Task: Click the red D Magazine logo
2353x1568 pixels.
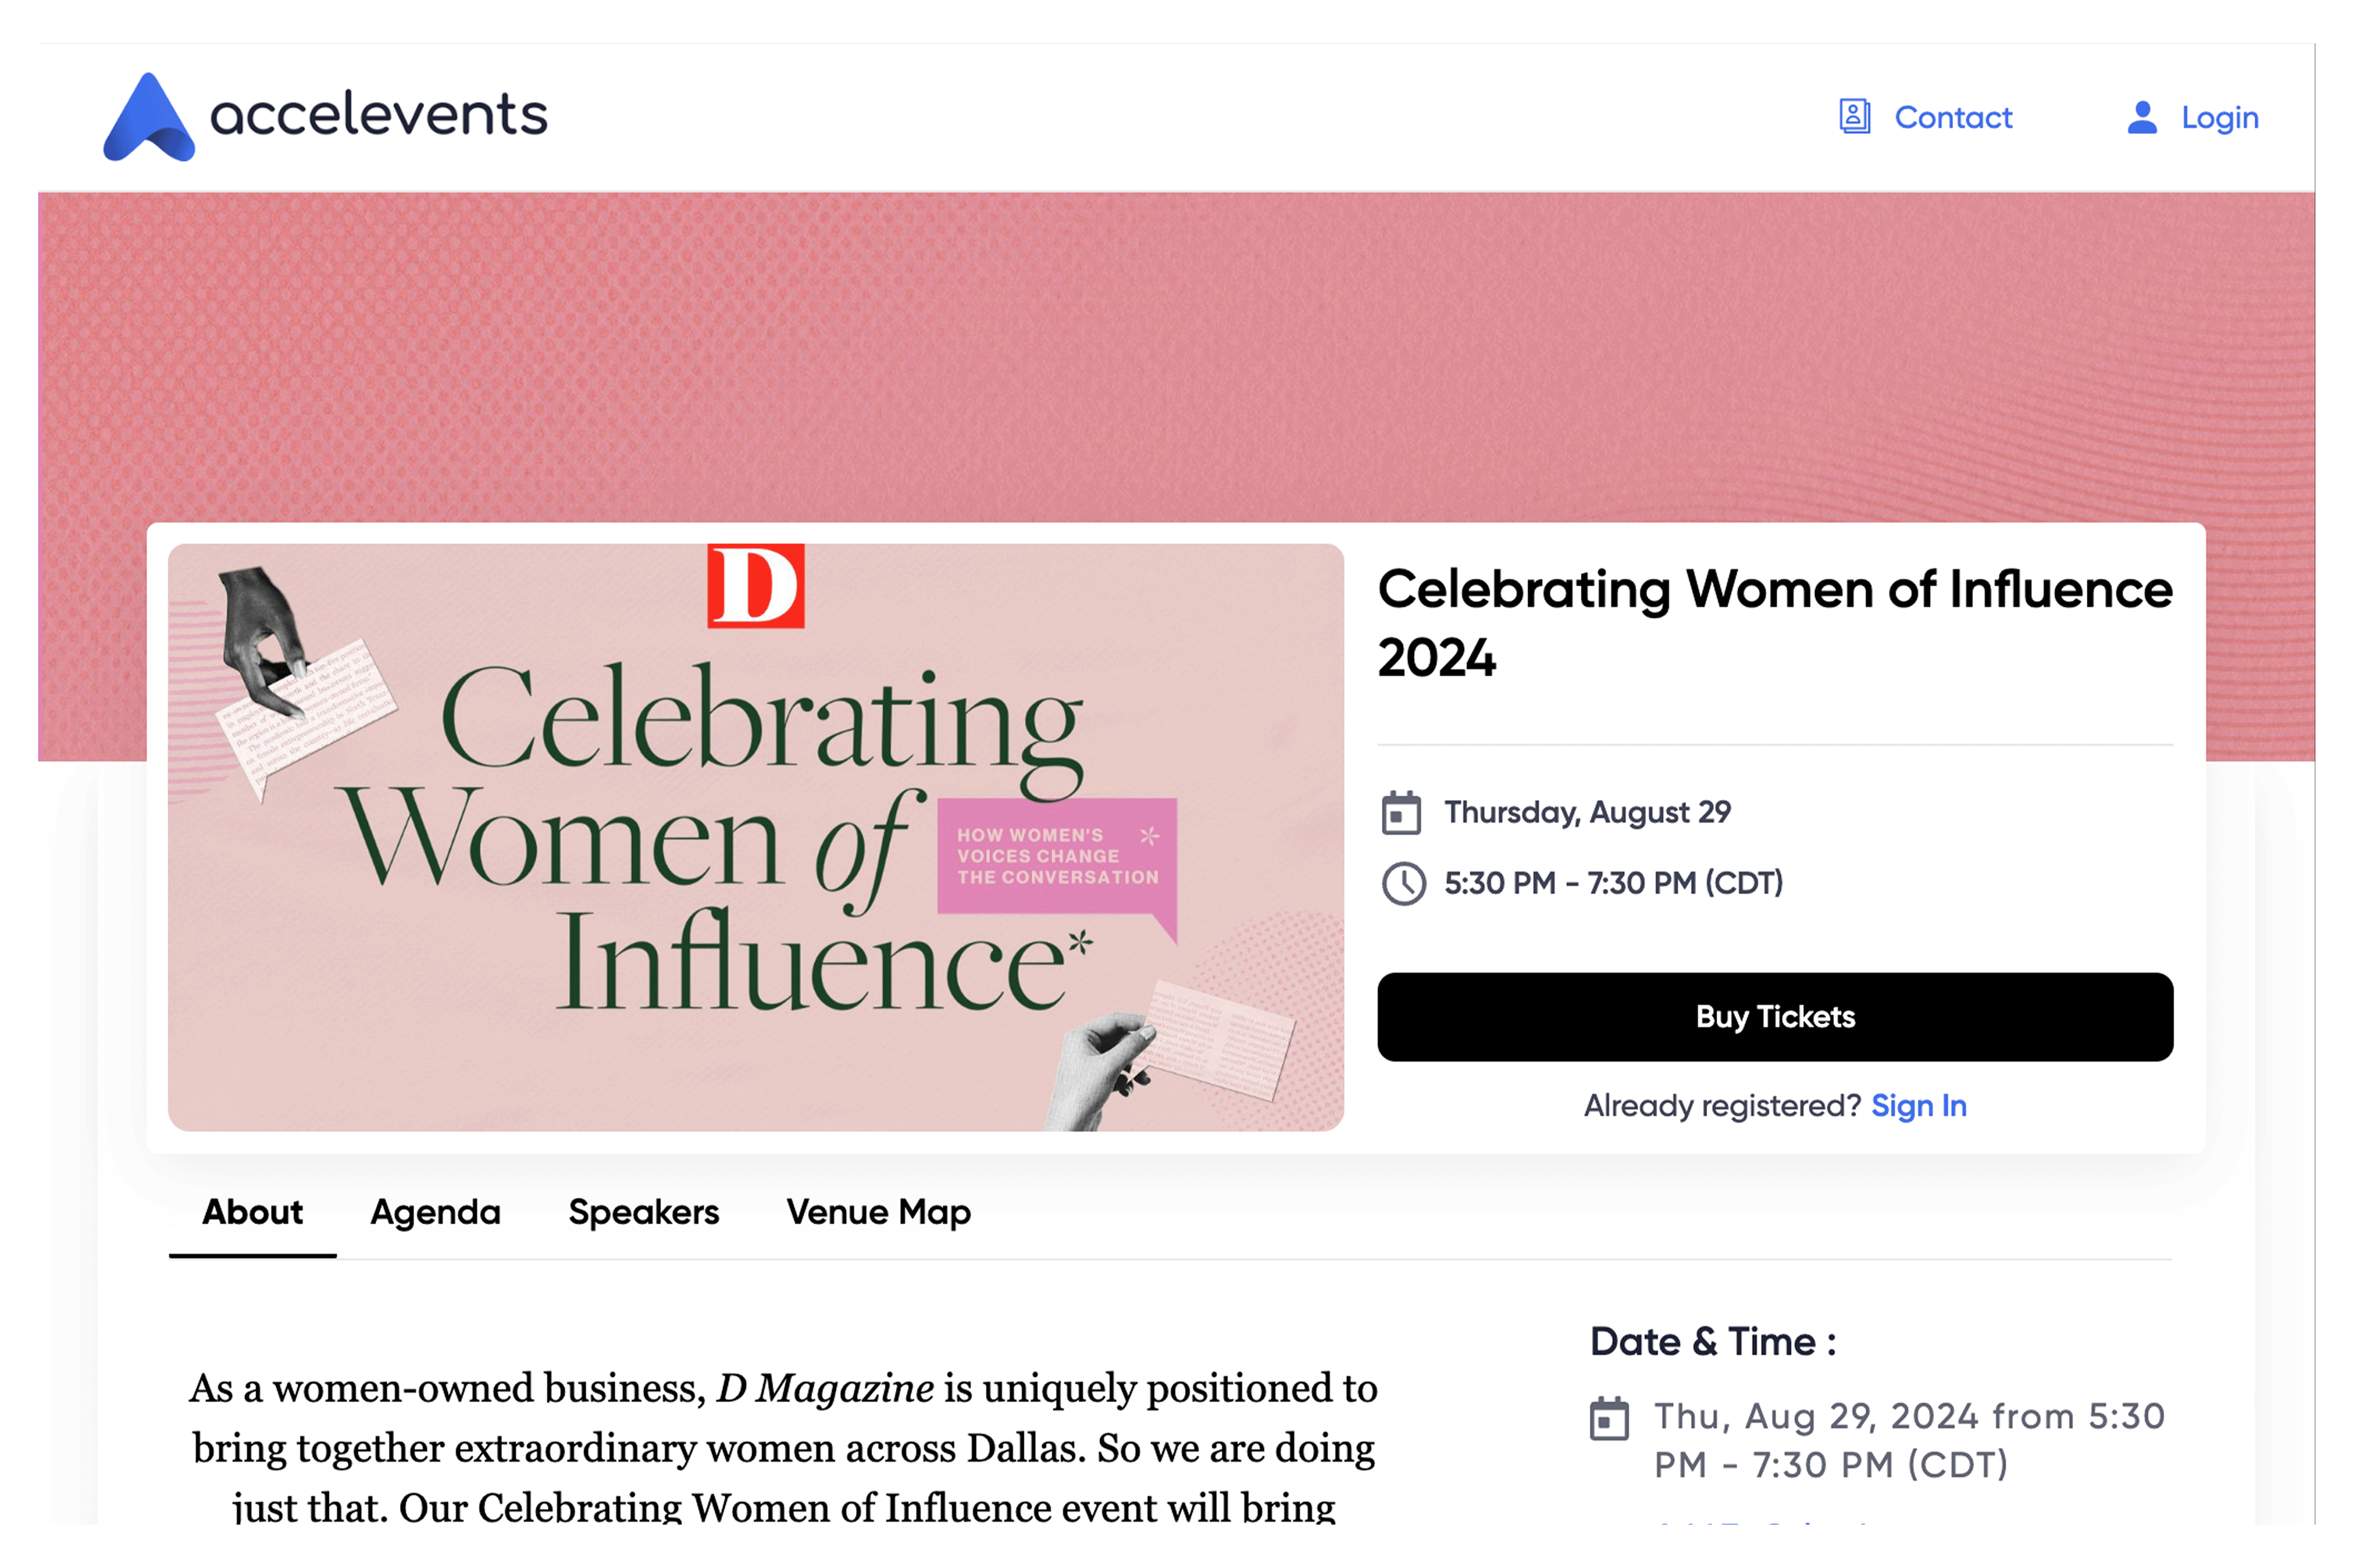Action: (756, 586)
